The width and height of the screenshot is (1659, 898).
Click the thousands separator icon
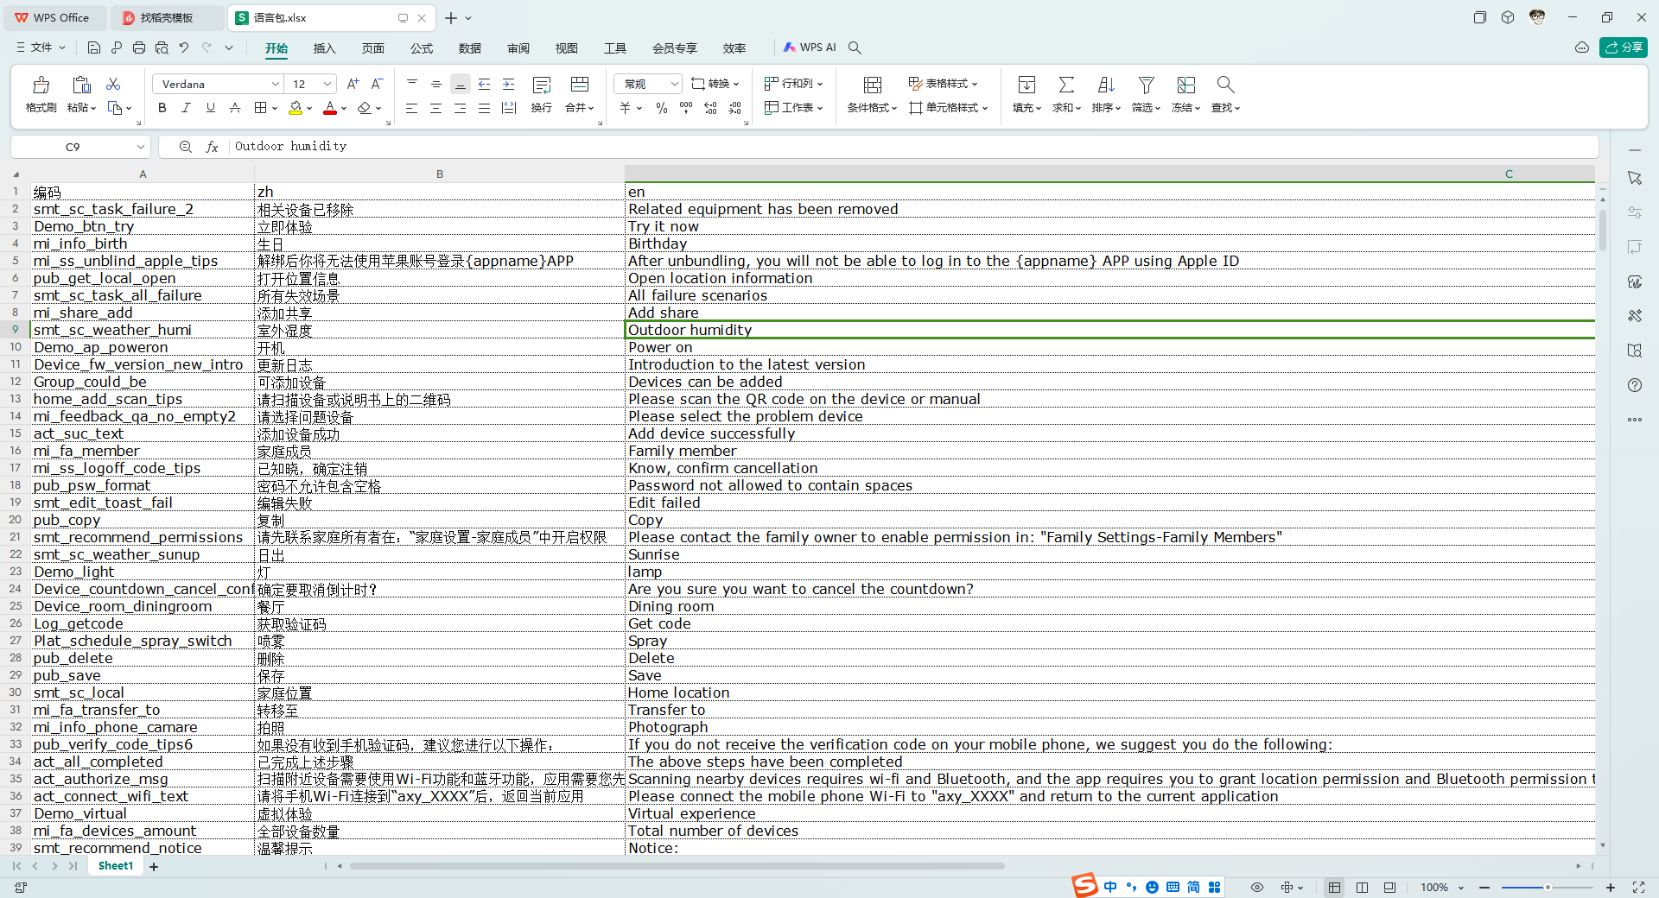pyautogui.click(x=686, y=108)
